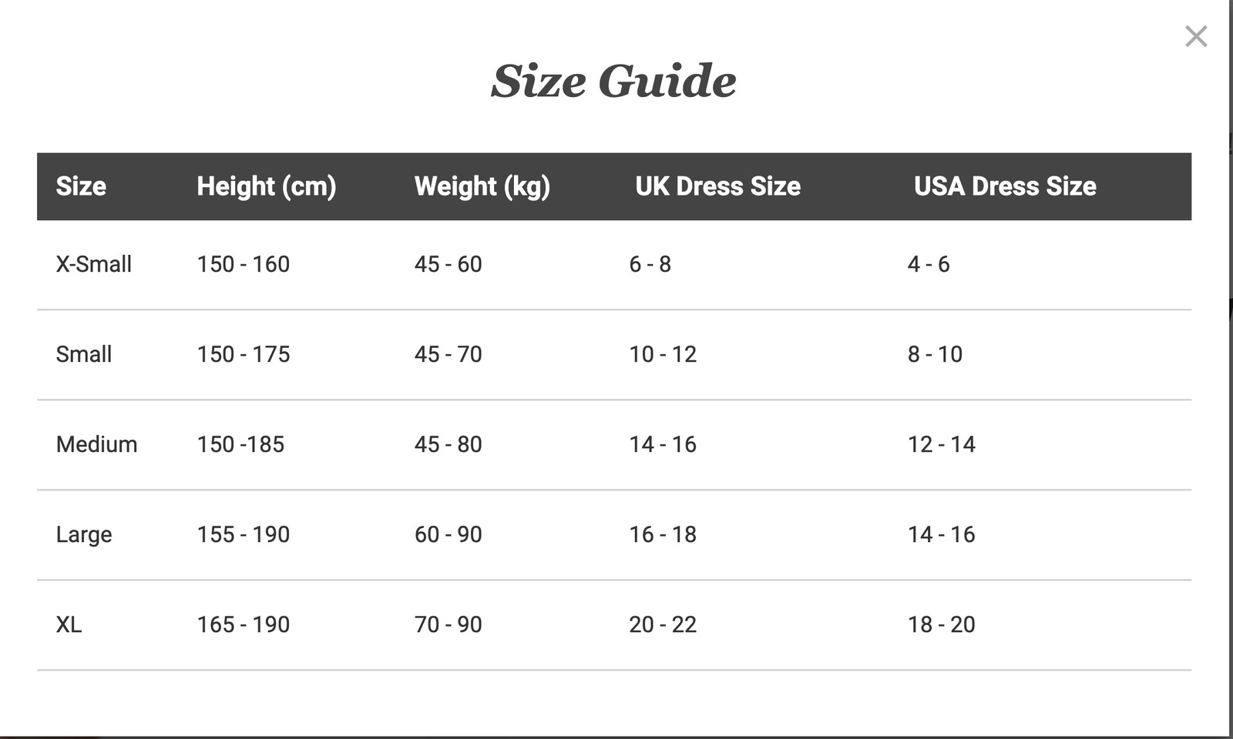Click the Small weight value 45 - 70
The width and height of the screenshot is (1233, 739).
click(448, 354)
